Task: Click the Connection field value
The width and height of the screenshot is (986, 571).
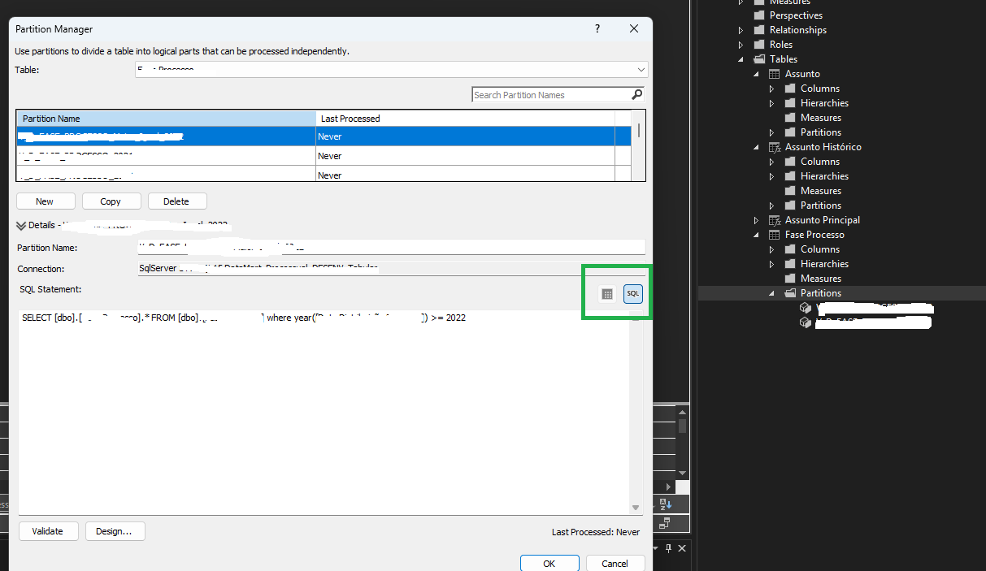Action: click(x=391, y=269)
